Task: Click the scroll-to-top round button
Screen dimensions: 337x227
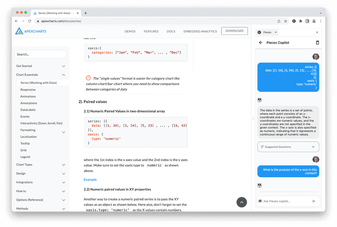Action: click(241, 202)
